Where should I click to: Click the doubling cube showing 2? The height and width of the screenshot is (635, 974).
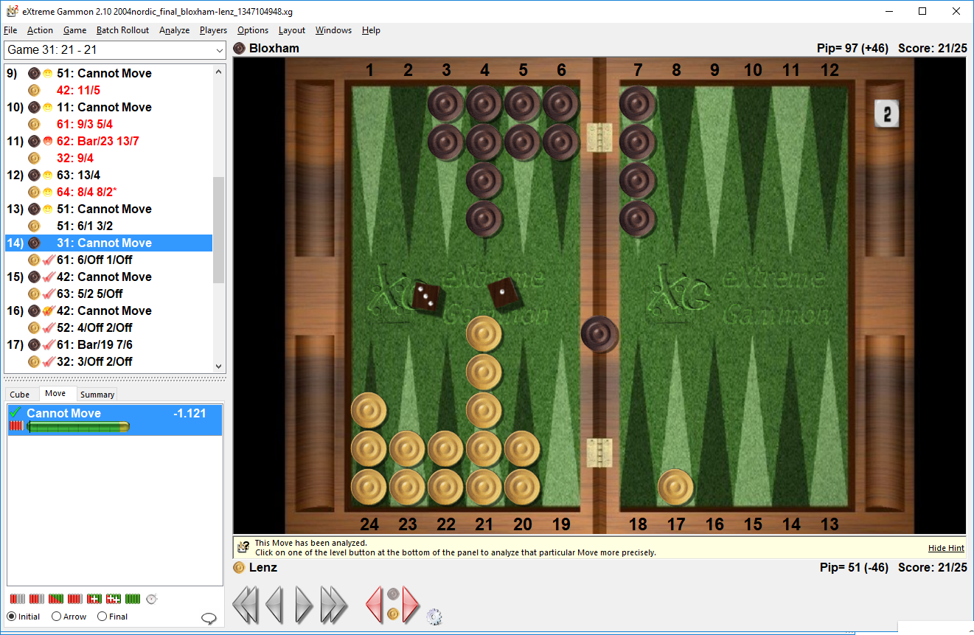887,114
